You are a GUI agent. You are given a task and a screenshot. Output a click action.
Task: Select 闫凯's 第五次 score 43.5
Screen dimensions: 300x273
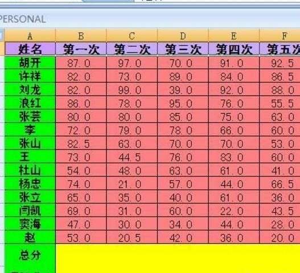click(x=280, y=210)
